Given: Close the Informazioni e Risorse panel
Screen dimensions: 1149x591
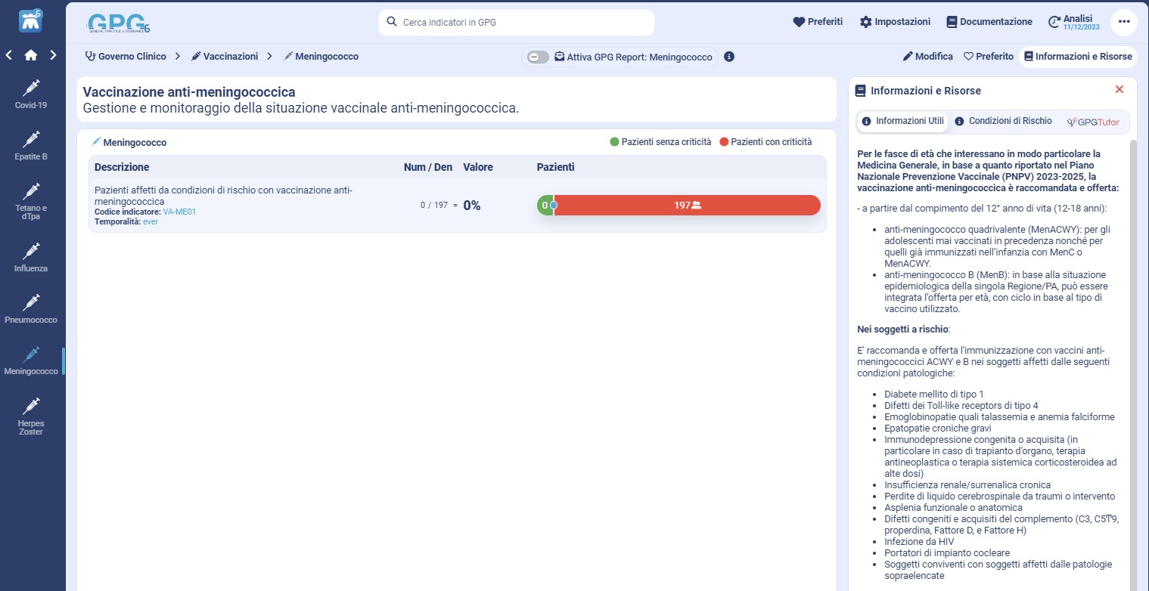Looking at the screenshot, I should pyautogui.click(x=1119, y=90).
